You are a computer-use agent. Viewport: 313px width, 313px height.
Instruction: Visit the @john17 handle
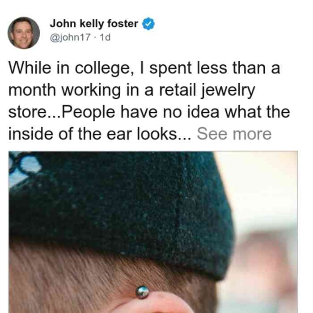coord(70,37)
